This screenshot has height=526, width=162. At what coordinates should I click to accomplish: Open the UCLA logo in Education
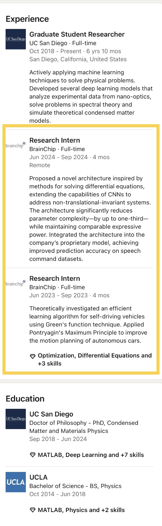16,482
